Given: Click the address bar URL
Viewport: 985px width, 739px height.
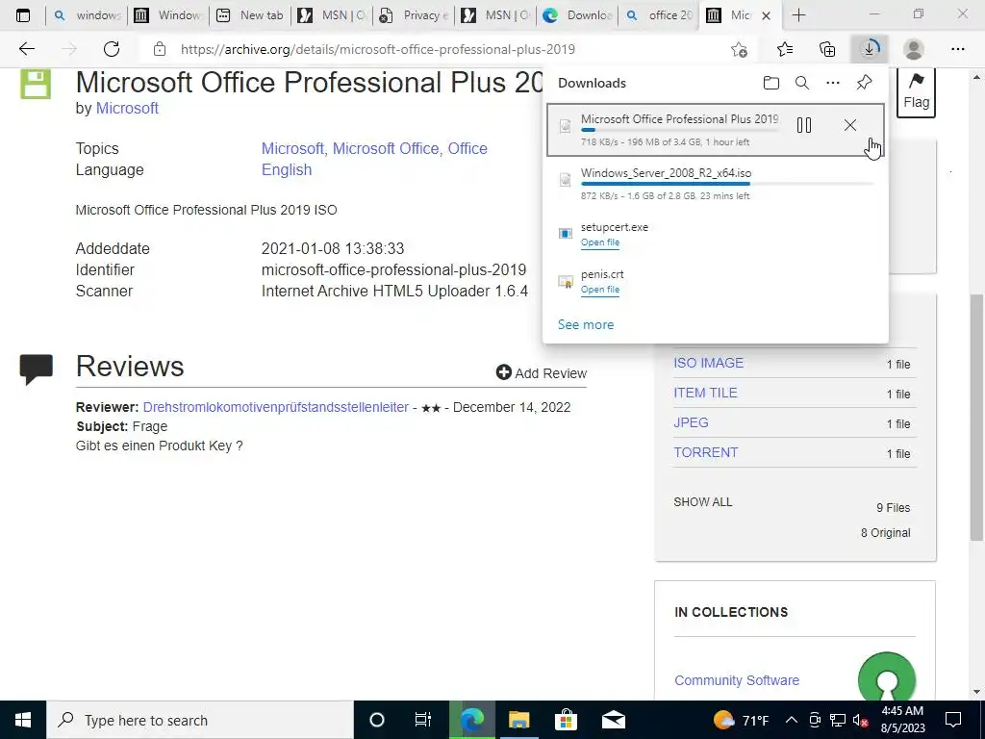Looking at the screenshot, I should tap(377, 49).
